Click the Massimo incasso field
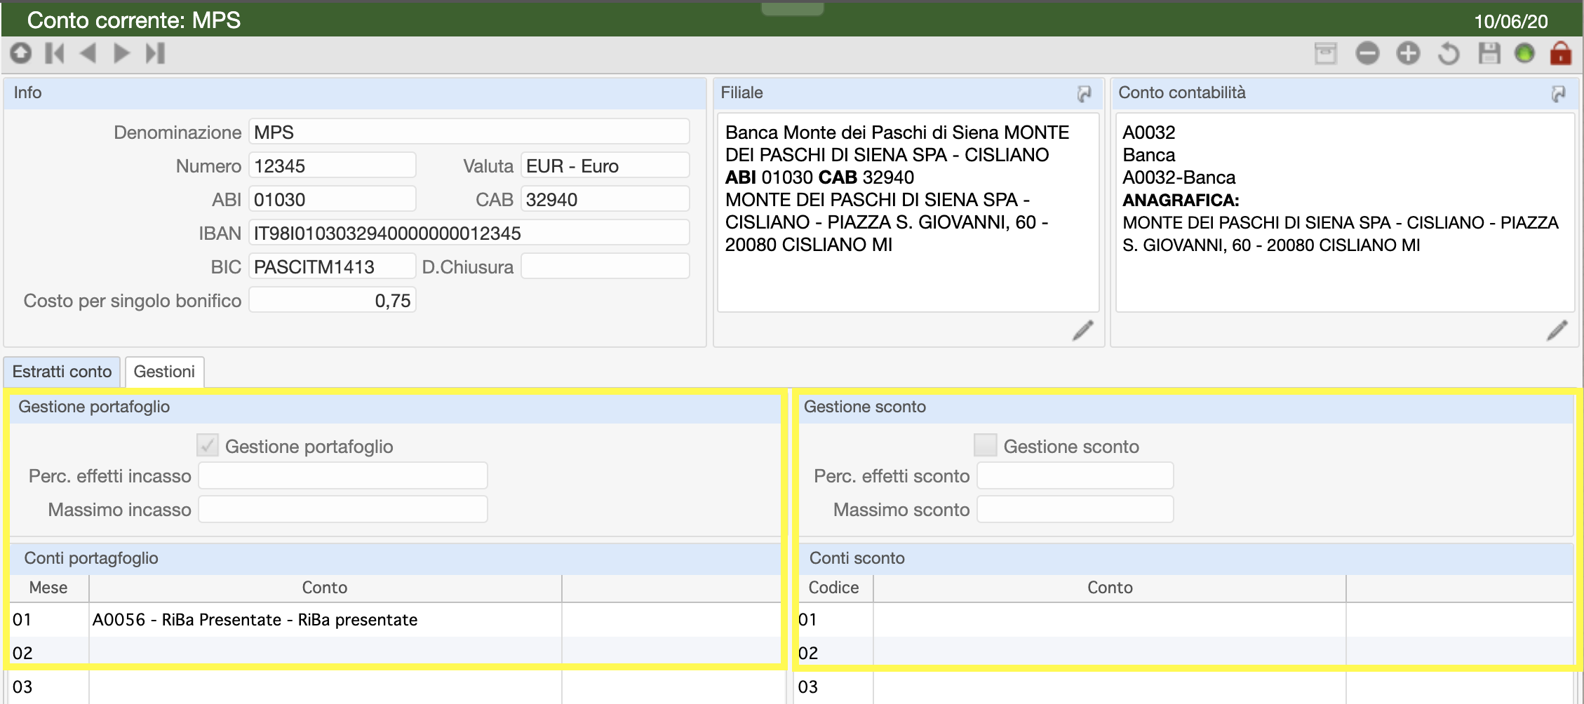This screenshot has width=1584, height=704. (343, 509)
